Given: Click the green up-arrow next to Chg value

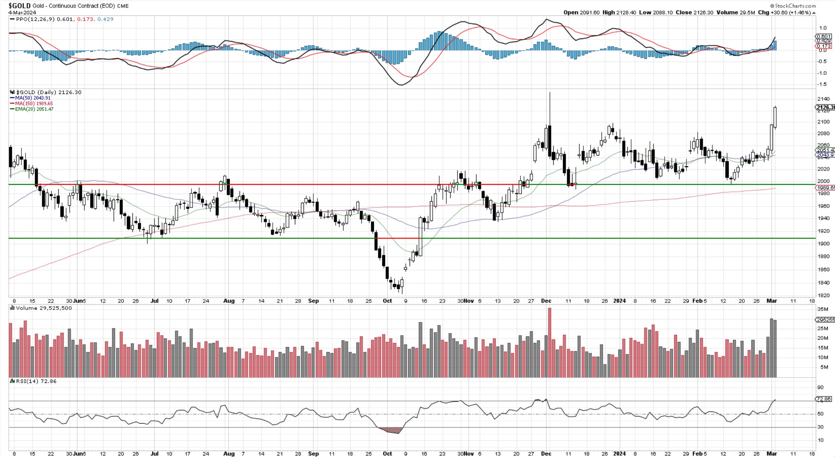Looking at the screenshot, I should pyautogui.click(x=814, y=13).
